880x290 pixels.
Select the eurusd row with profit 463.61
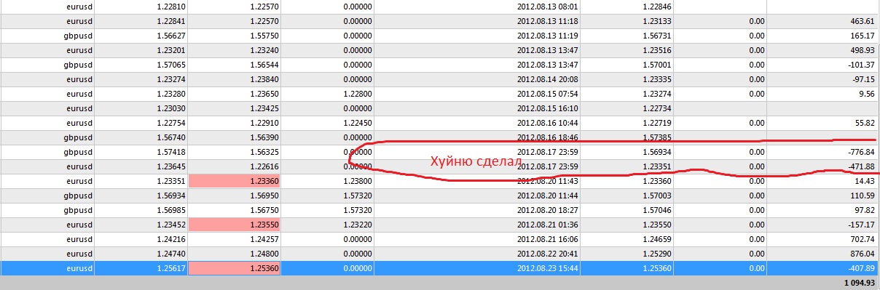click(x=440, y=21)
